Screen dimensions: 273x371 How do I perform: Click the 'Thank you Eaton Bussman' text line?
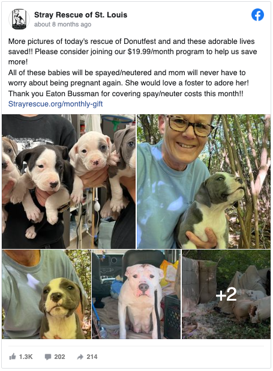click(125, 93)
